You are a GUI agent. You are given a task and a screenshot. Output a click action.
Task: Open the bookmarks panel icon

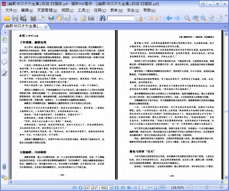click(4, 39)
